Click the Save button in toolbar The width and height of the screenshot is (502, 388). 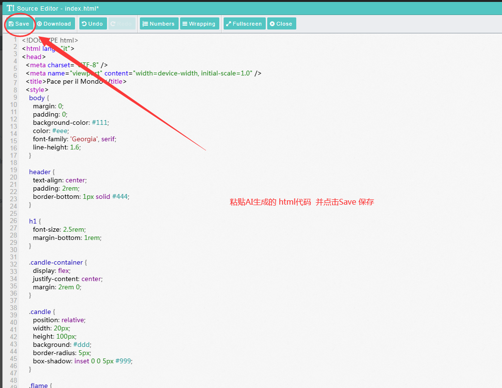19,24
